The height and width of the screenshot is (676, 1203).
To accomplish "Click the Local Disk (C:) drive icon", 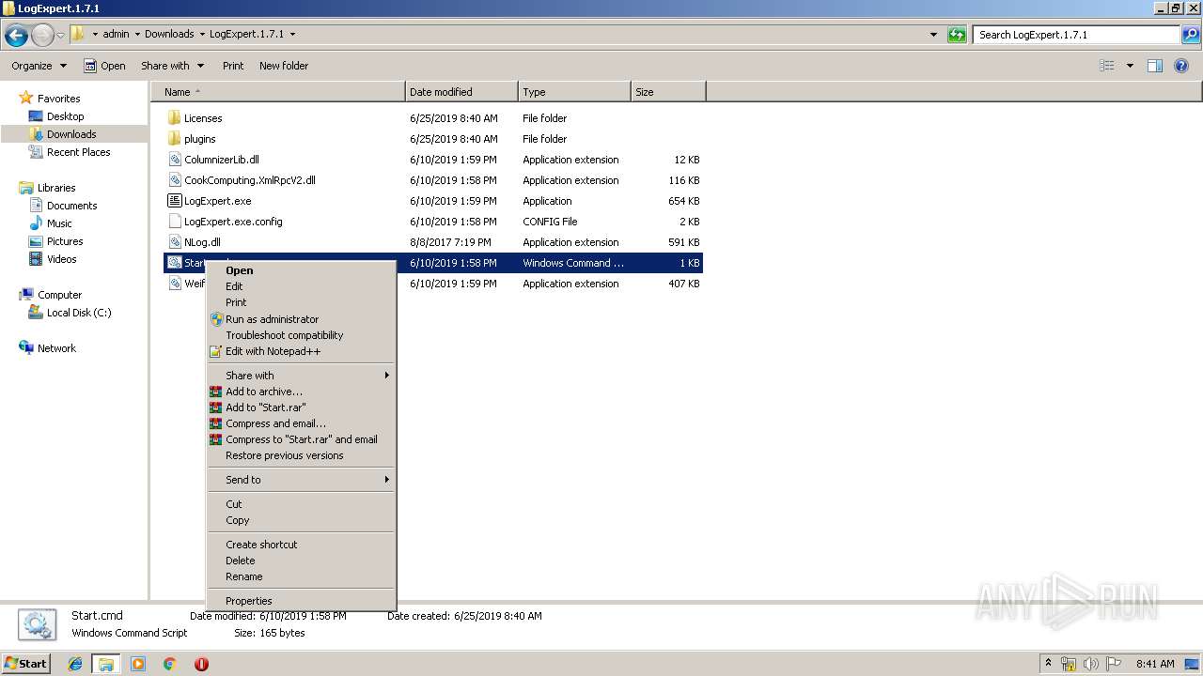I will pos(36,313).
